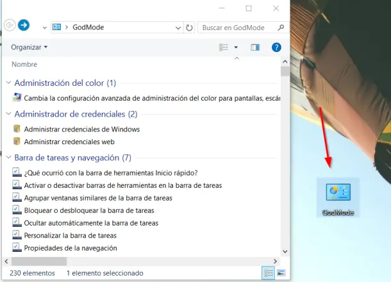
Task: Click the vertical scrollbar down arrow
Action: pyautogui.click(x=285, y=251)
